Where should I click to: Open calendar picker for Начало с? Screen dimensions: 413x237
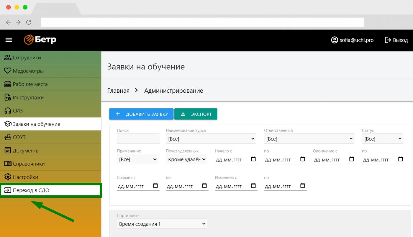point(253,159)
